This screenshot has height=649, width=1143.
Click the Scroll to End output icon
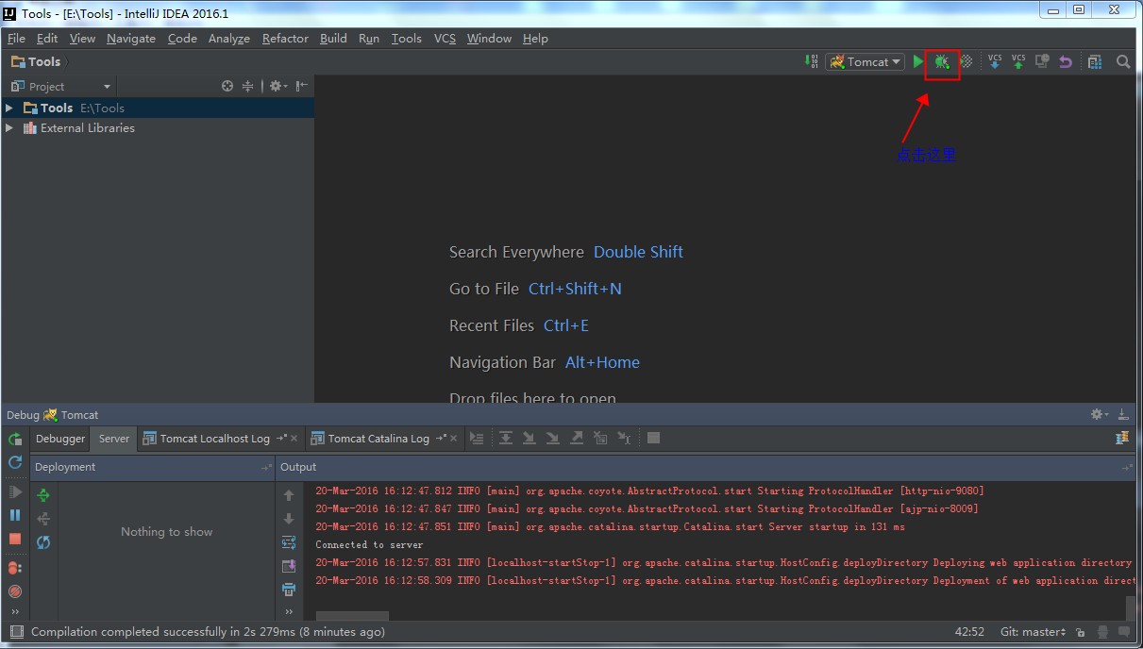(x=289, y=566)
